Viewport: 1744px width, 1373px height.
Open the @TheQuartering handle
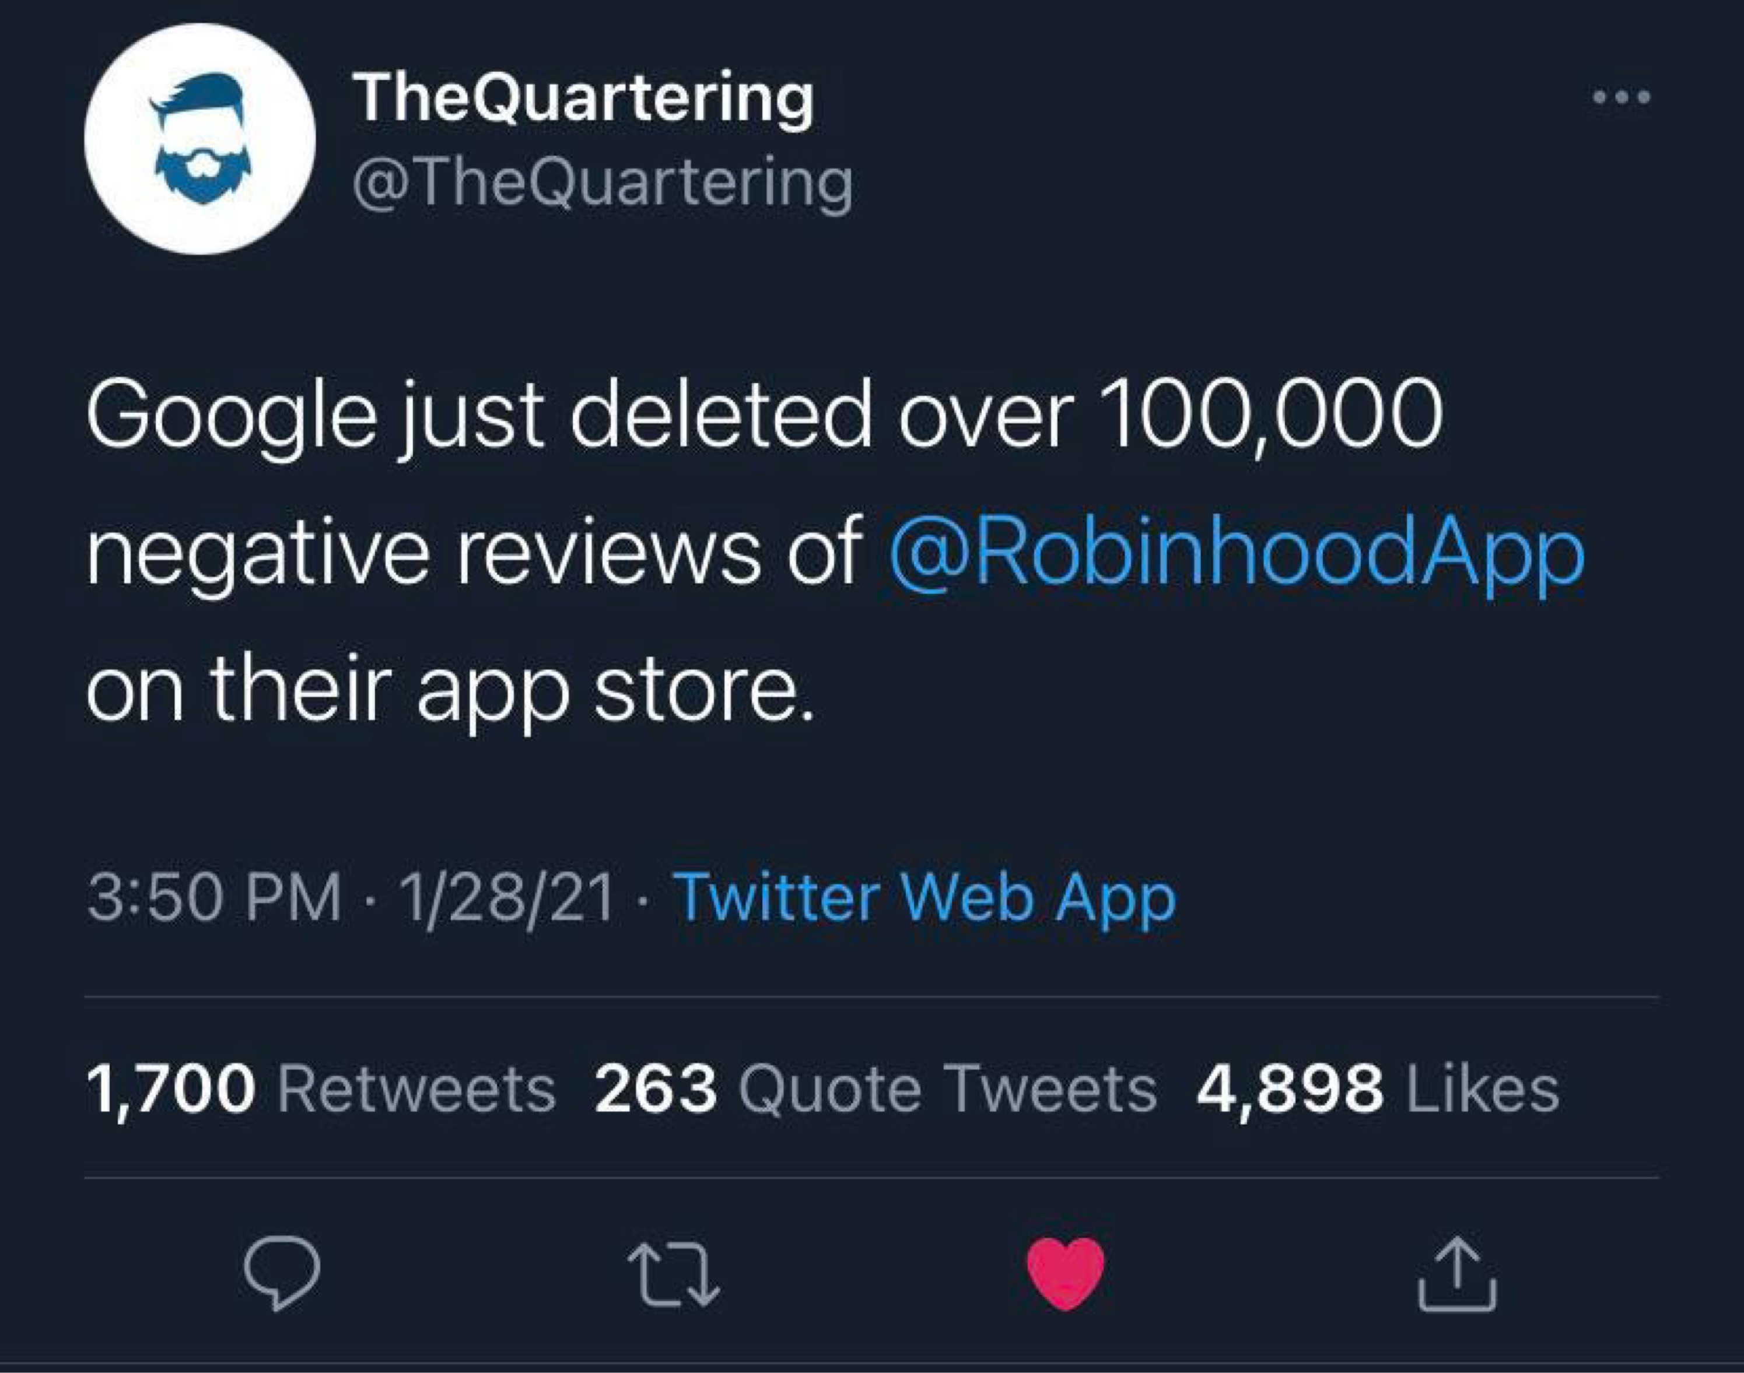(x=603, y=186)
